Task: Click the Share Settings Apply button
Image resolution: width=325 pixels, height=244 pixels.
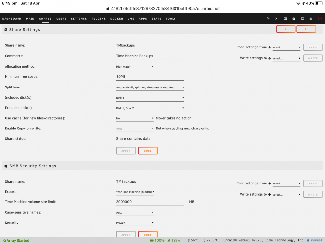Action: point(126,151)
